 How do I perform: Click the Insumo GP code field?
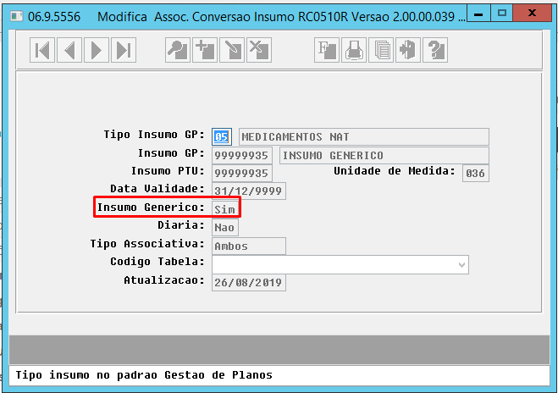(242, 156)
